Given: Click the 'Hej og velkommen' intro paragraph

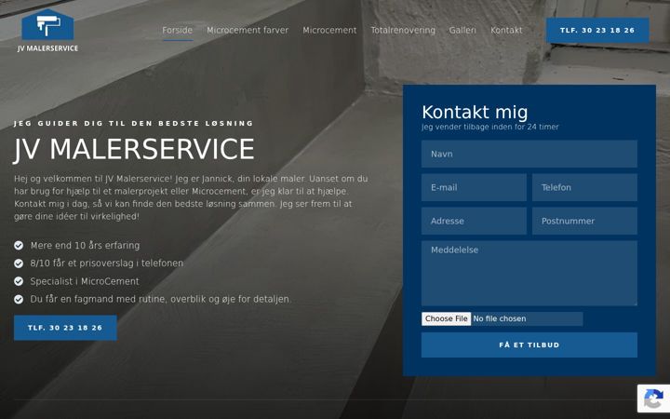Looking at the screenshot, I should [191, 197].
